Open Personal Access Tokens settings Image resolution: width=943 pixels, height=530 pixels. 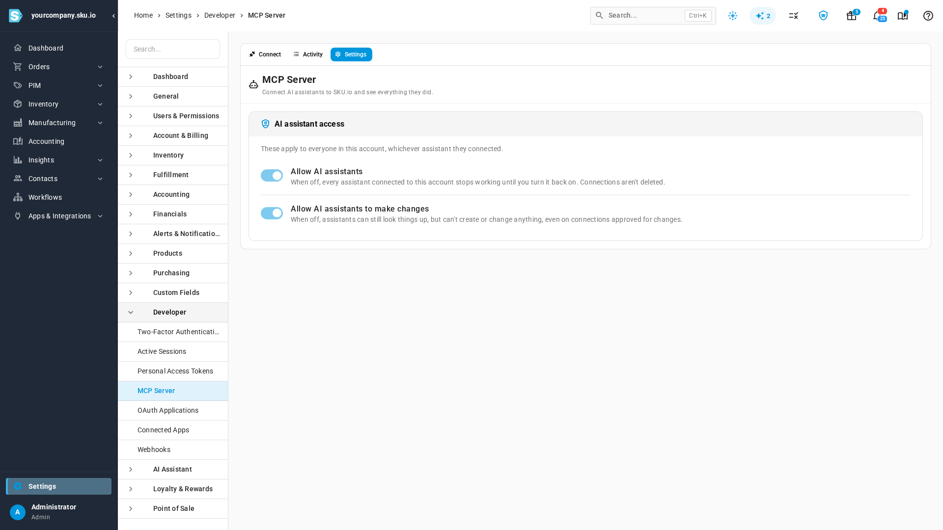[173, 371]
